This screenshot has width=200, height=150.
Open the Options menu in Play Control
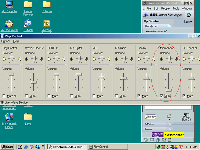(6, 41)
